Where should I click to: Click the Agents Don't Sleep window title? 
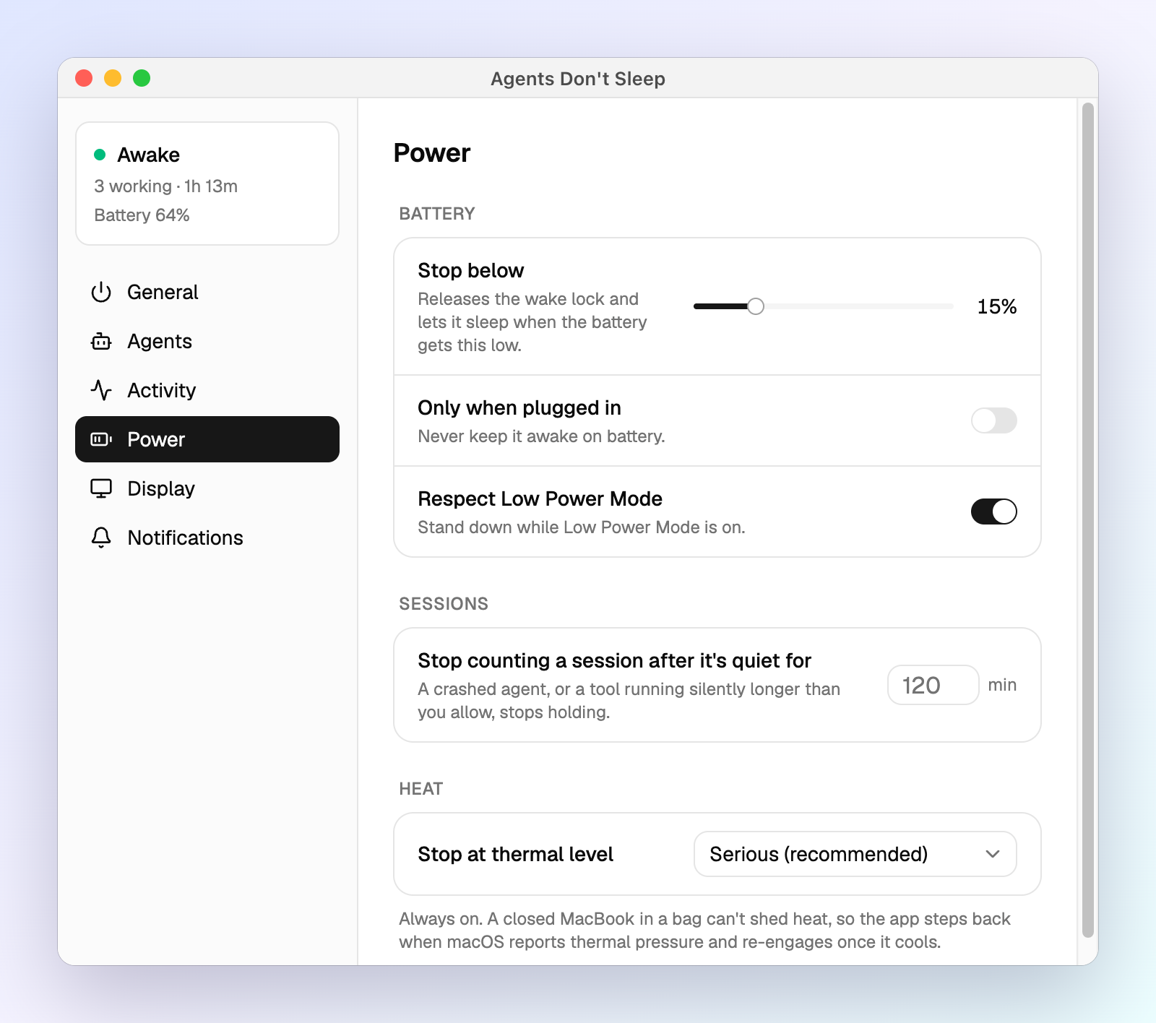[x=578, y=78]
